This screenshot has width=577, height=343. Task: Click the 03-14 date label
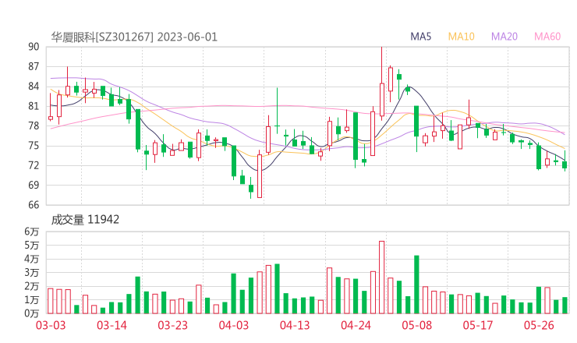tap(112, 325)
